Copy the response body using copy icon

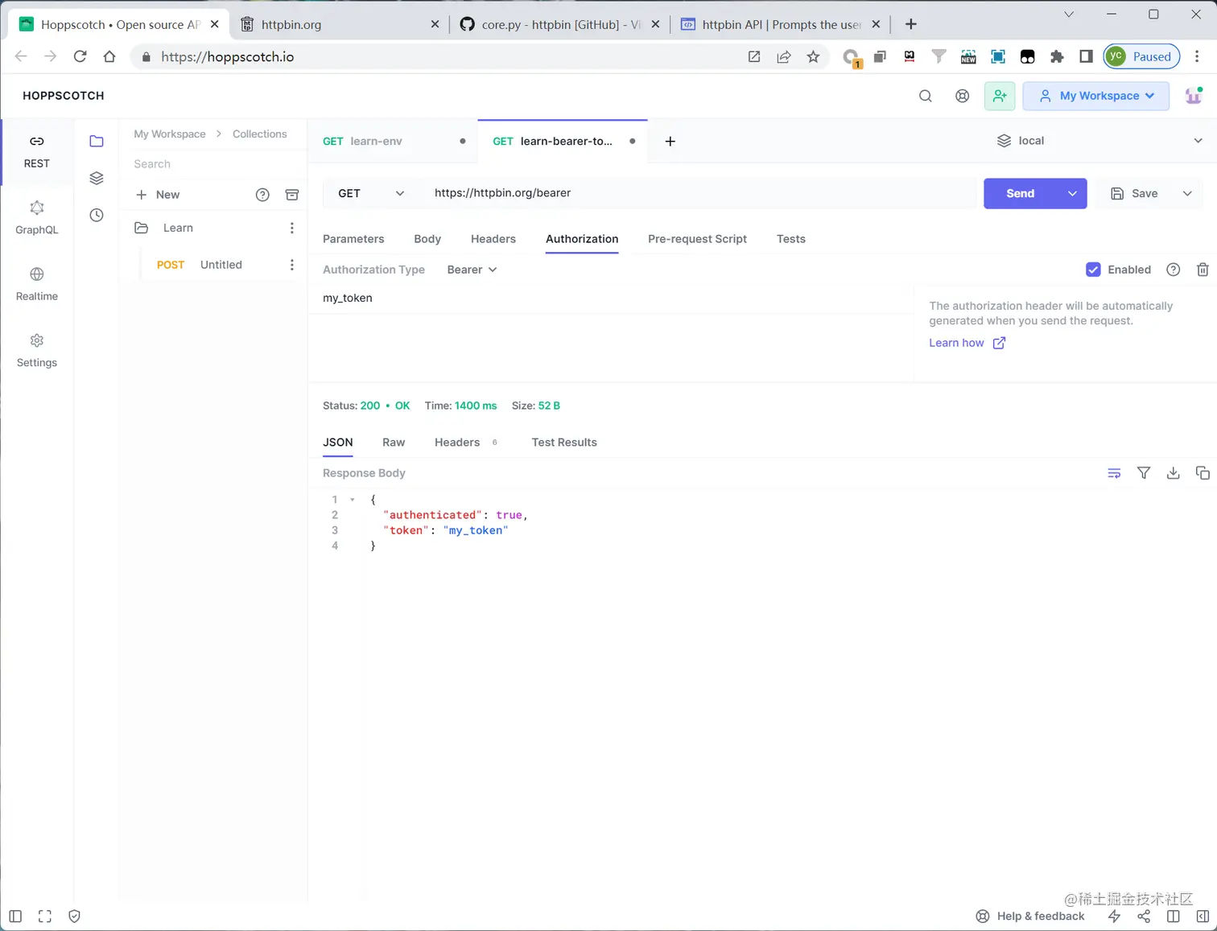pyautogui.click(x=1203, y=472)
